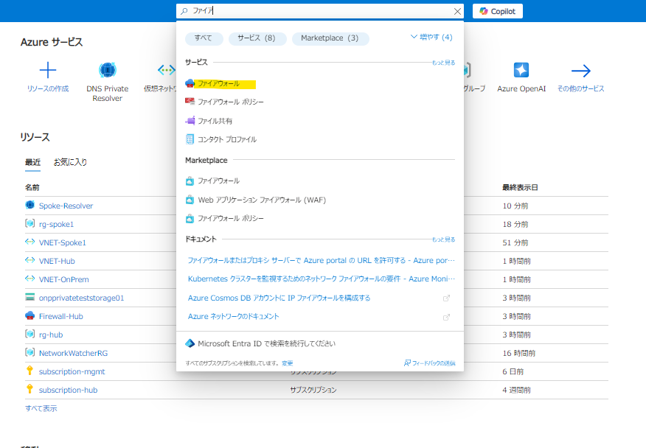Click the search input field
This screenshot has width=646, height=448.
320,11
